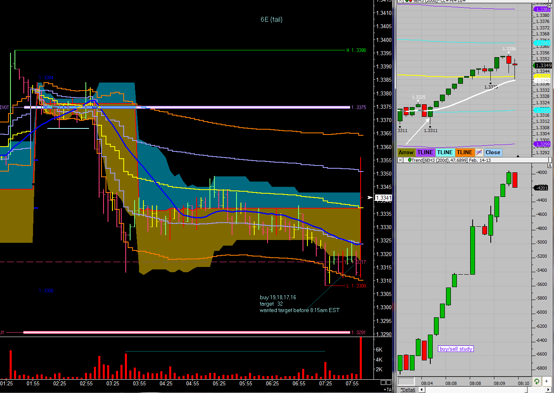This screenshot has width=554, height=393.
Task: Click the second small square box icon
Action: coord(389,383)
